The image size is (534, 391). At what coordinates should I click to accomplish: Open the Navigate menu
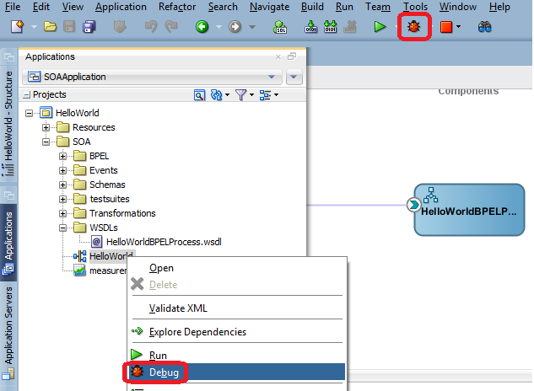tap(269, 7)
